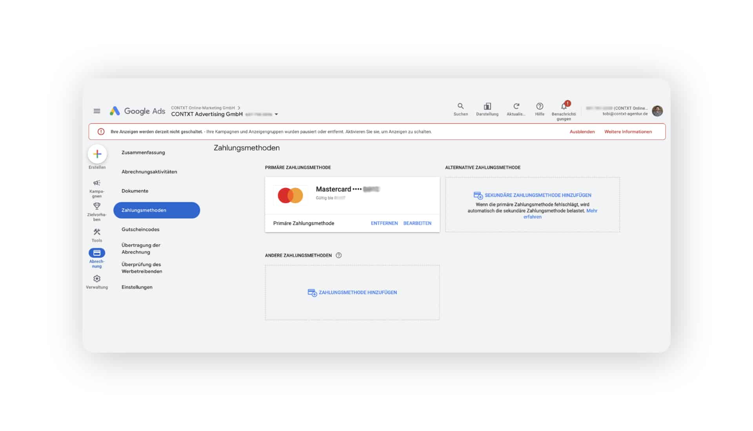Select Gutscheincodes in the billing menu
The width and height of the screenshot is (753, 431).
point(140,229)
